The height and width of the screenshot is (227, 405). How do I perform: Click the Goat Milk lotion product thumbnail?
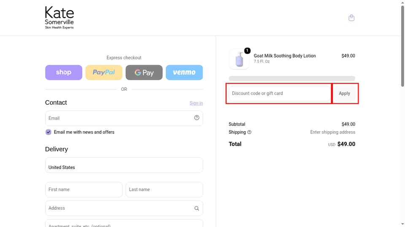click(239, 59)
